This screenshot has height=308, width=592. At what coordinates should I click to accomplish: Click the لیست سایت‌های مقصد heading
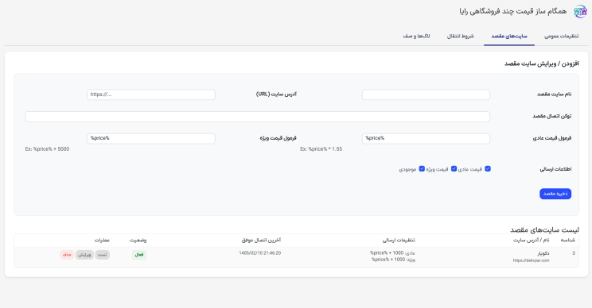pos(544,229)
